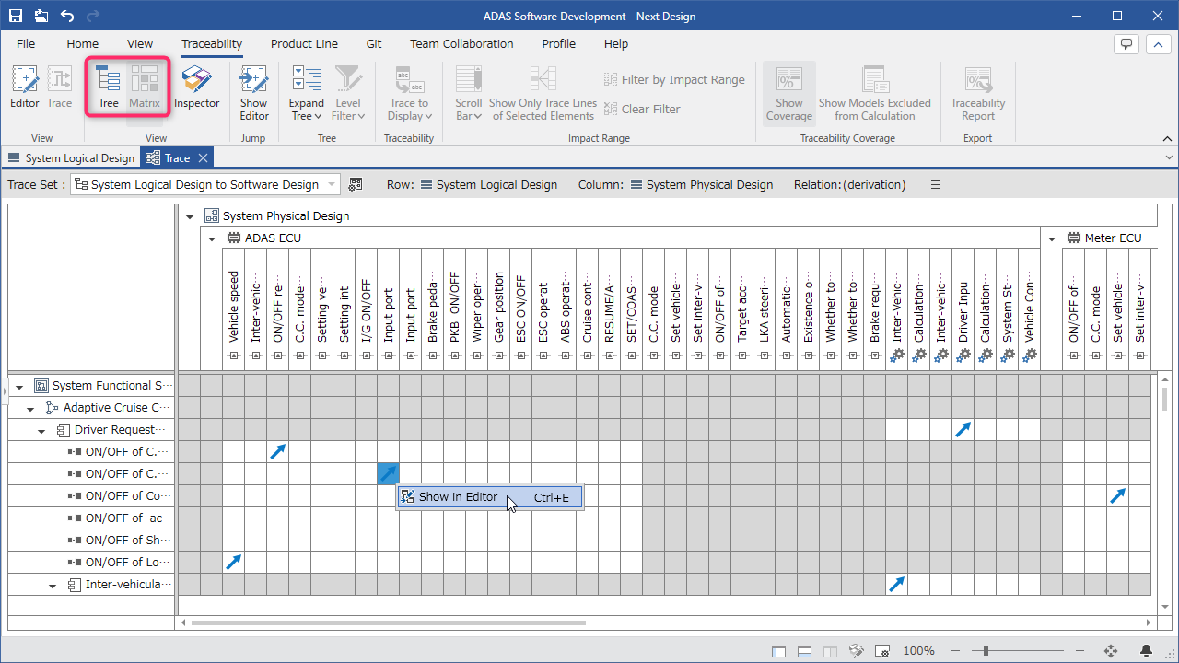Click the horizontal scrollbar of the matrix
Screen dimensions: 1179x663
388,622
